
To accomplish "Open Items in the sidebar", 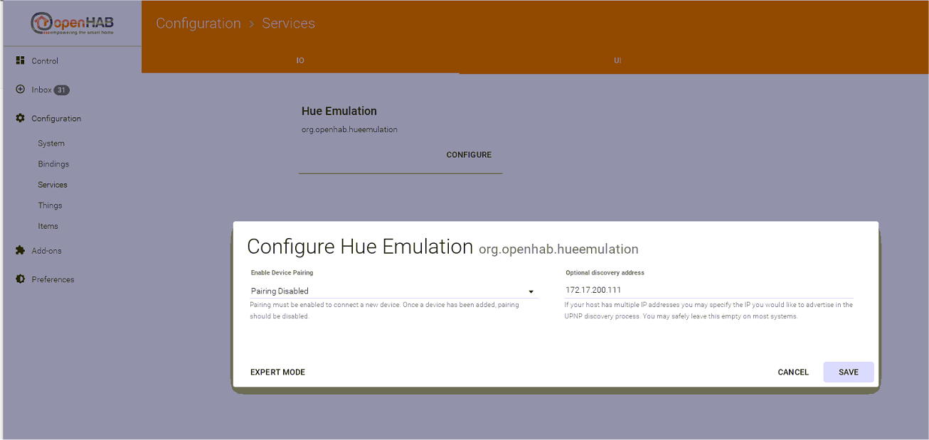I will tap(48, 226).
